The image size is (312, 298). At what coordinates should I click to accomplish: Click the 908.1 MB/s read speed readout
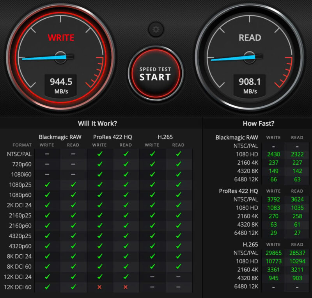click(x=250, y=85)
